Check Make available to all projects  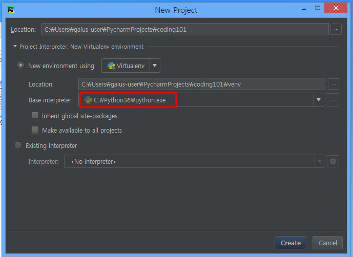tap(35, 130)
